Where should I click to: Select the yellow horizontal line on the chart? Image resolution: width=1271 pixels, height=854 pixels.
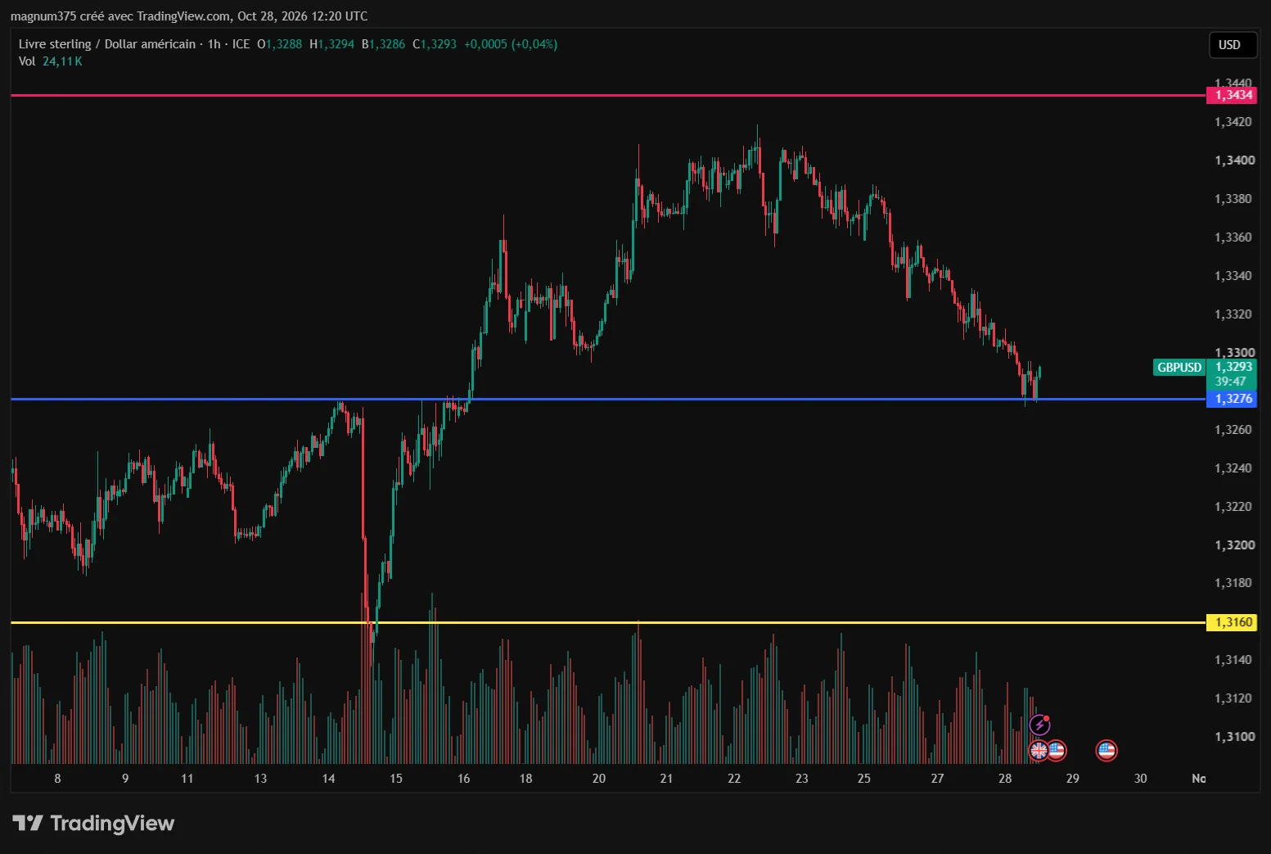pyautogui.click(x=608, y=623)
